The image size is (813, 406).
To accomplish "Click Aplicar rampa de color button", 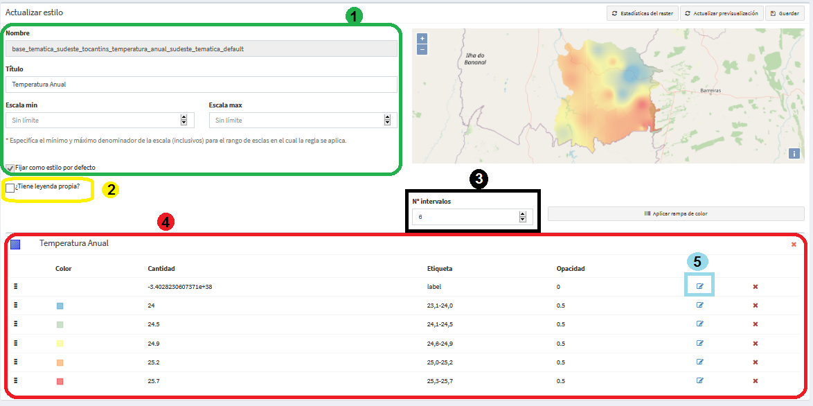I will click(x=676, y=213).
